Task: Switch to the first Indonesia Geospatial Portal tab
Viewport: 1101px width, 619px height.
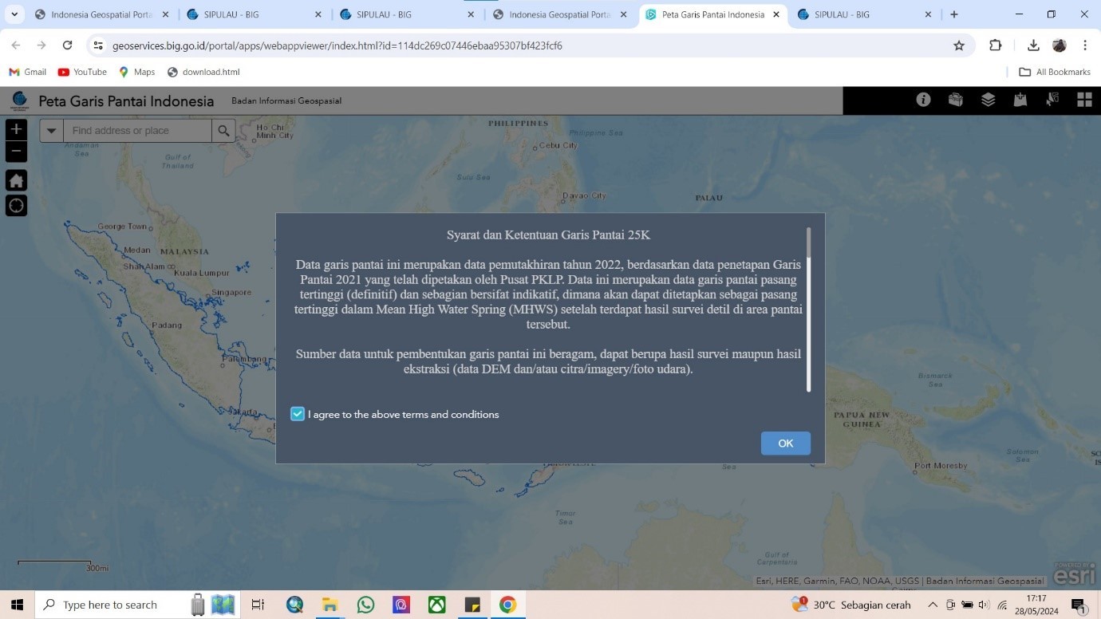Action: coord(100,14)
